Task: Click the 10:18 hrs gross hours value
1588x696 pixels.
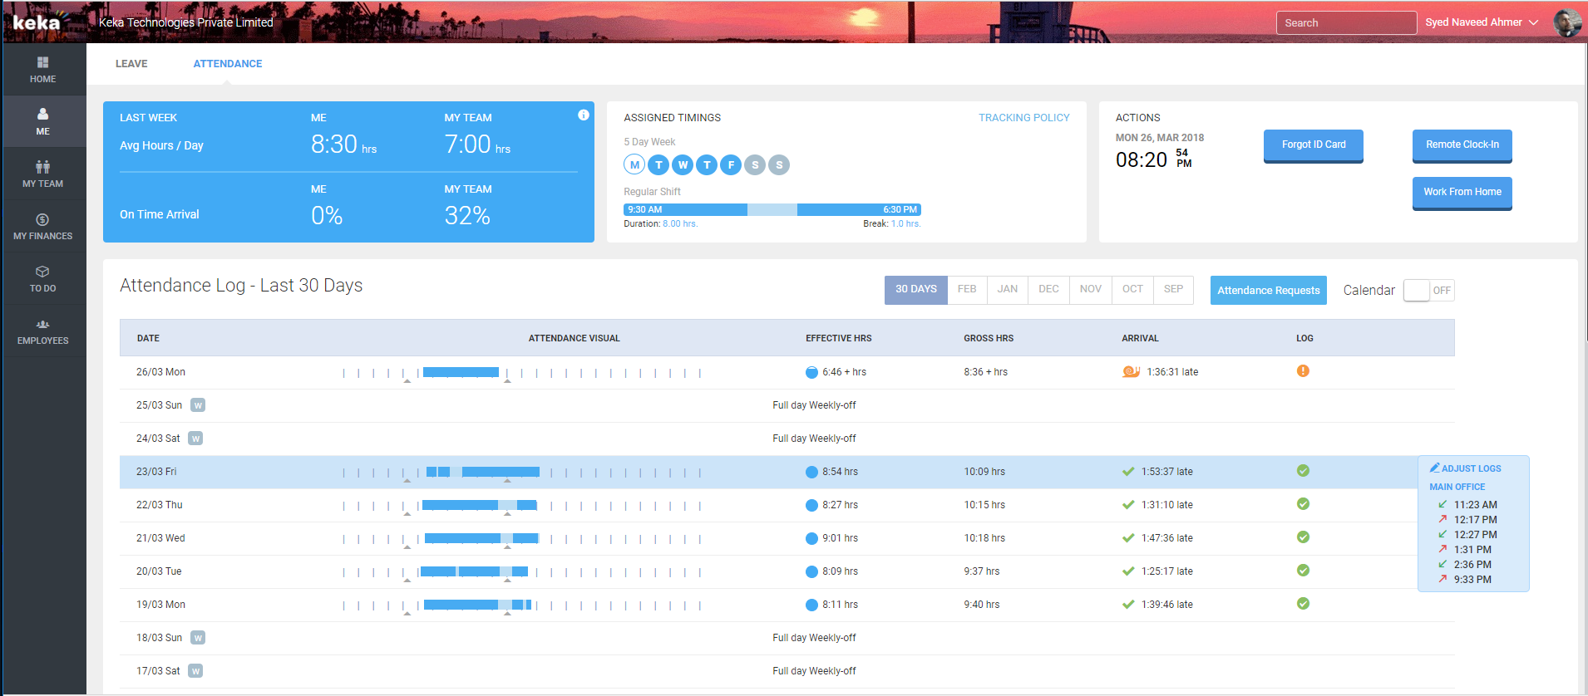Action: (x=984, y=538)
